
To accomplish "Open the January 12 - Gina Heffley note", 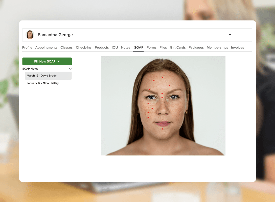I will click(x=43, y=83).
